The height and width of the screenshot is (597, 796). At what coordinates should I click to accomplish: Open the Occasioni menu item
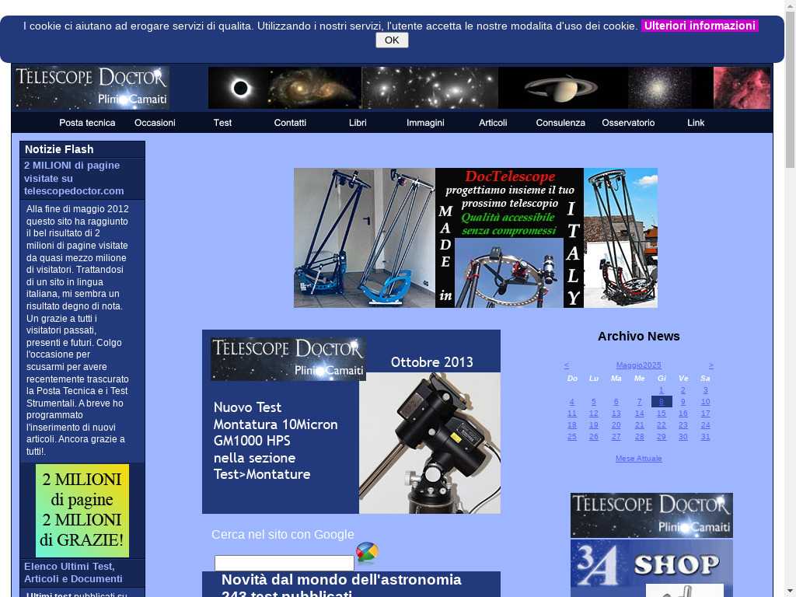click(x=155, y=123)
